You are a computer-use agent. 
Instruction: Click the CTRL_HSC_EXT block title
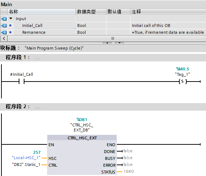click(82, 138)
